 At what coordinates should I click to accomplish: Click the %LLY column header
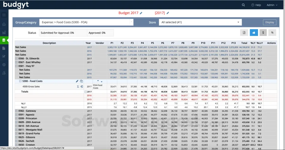260,43
